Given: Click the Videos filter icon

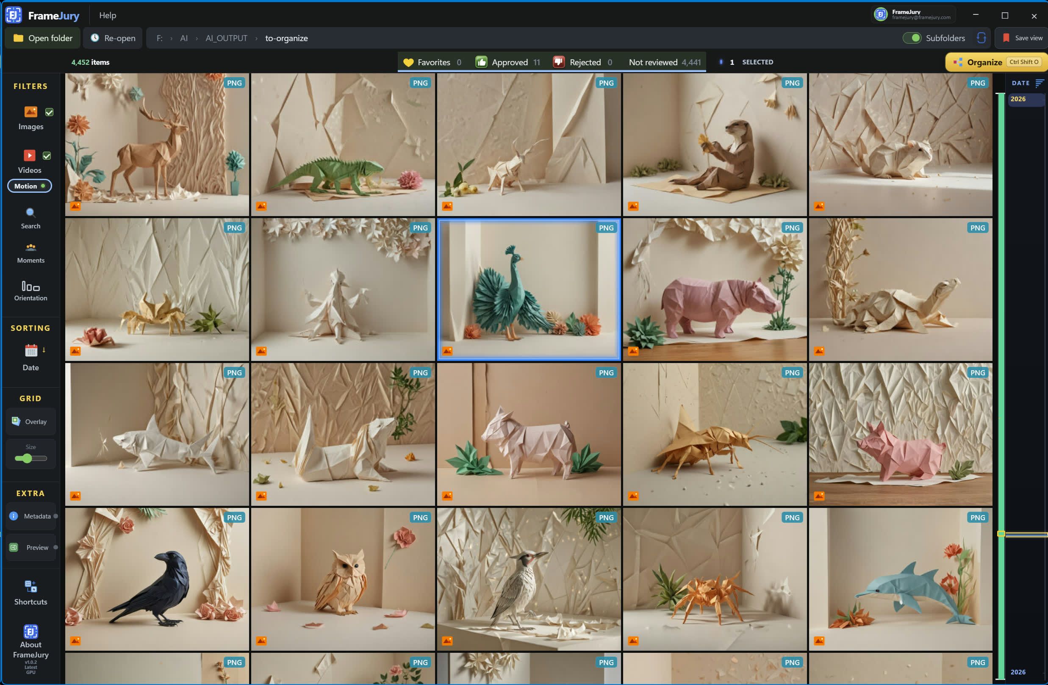Looking at the screenshot, I should pyautogui.click(x=30, y=155).
